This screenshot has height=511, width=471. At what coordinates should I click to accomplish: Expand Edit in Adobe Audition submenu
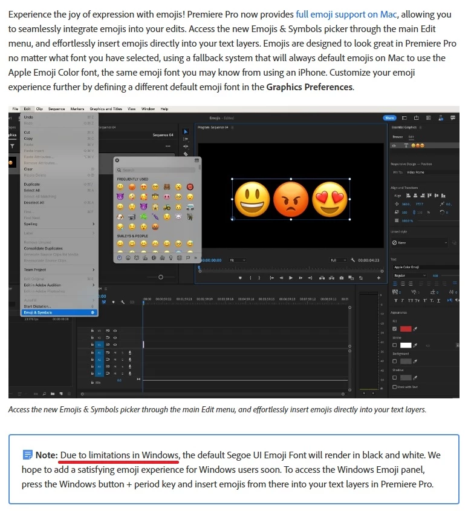(x=59, y=285)
